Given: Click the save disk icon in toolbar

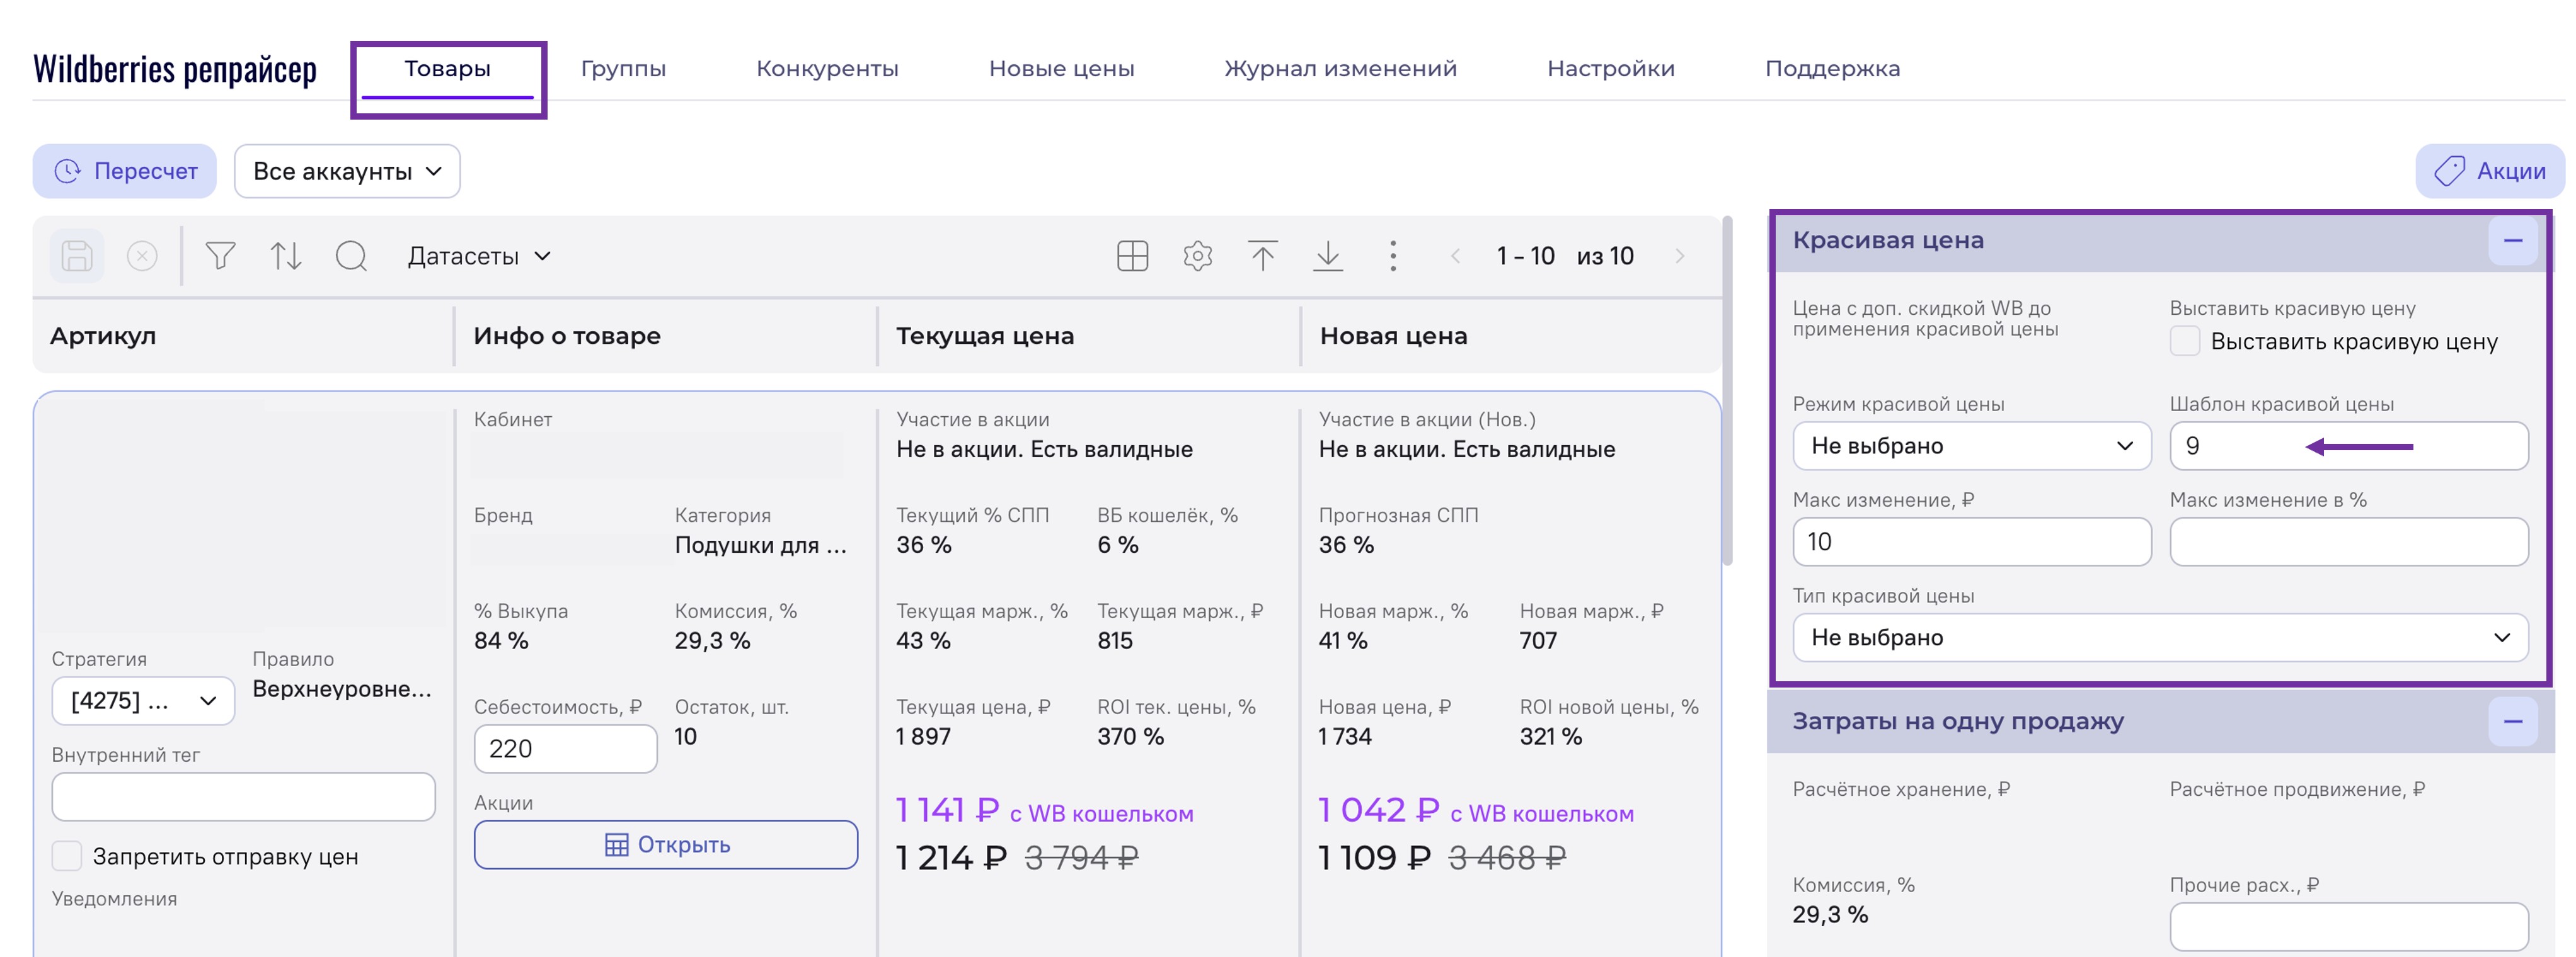Looking at the screenshot, I should point(77,257).
